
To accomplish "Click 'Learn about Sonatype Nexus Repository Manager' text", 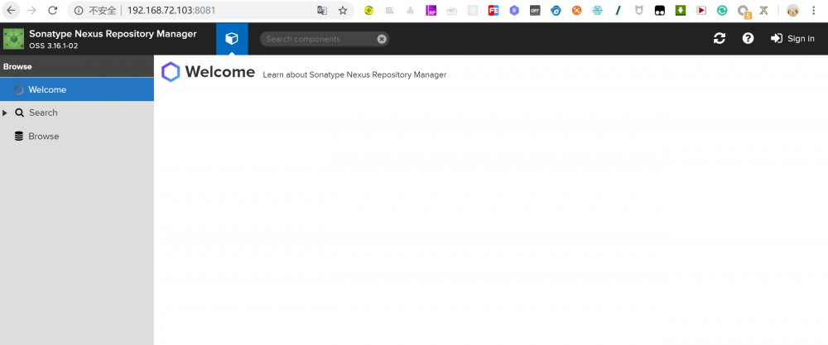I will (354, 75).
